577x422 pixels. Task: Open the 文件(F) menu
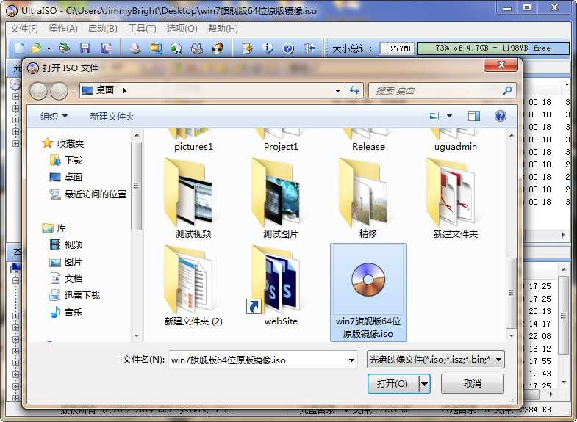(x=24, y=29)
